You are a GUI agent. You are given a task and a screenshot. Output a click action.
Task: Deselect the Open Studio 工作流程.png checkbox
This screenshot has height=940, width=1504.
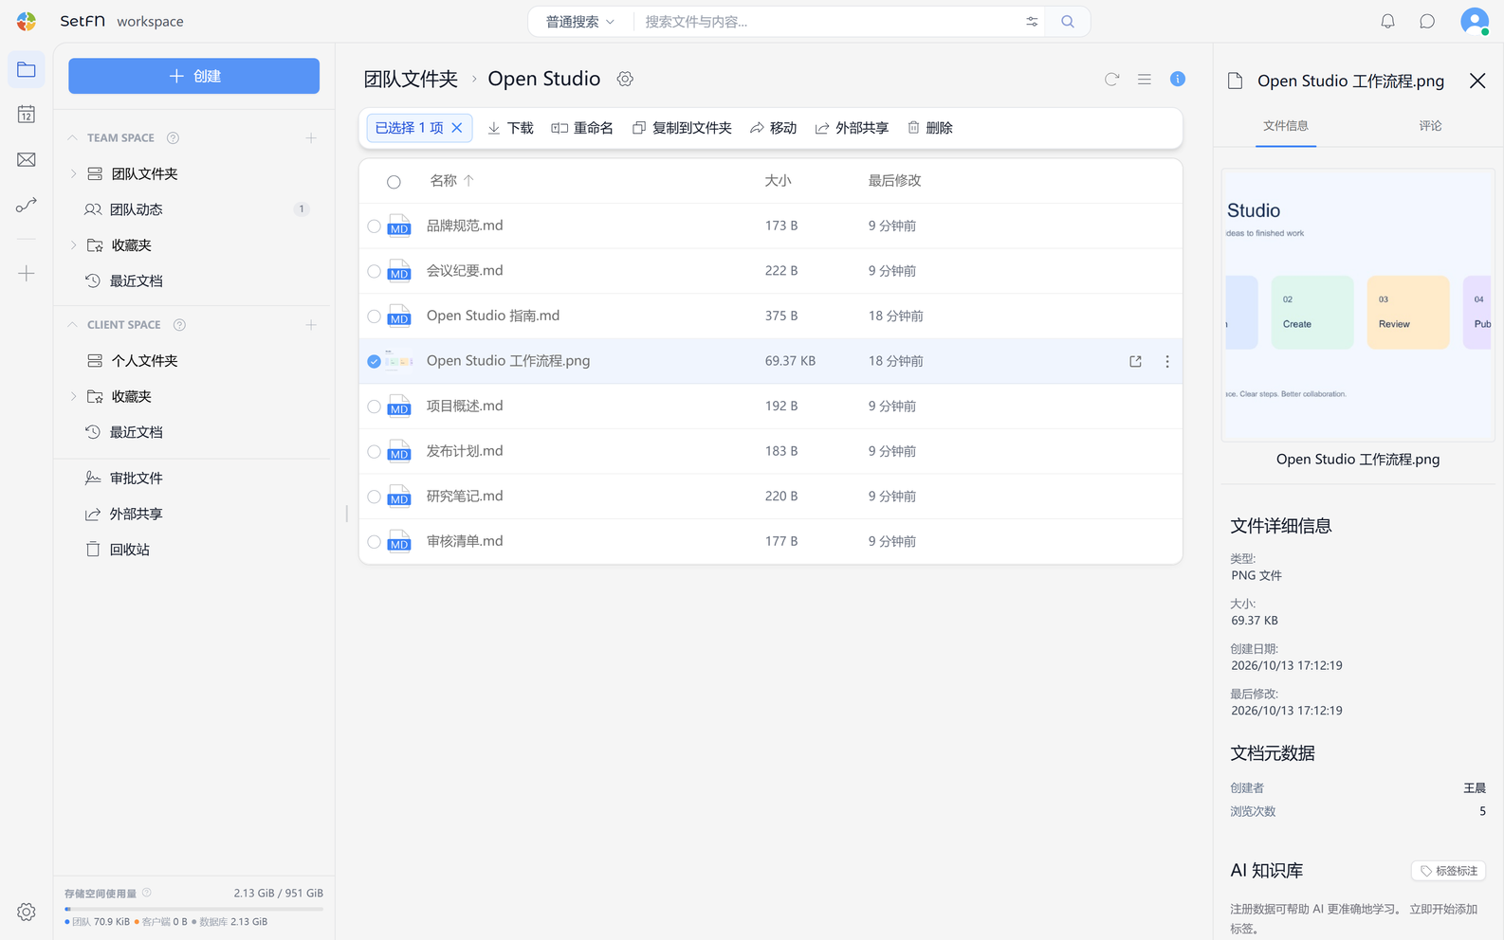(375, 362)
